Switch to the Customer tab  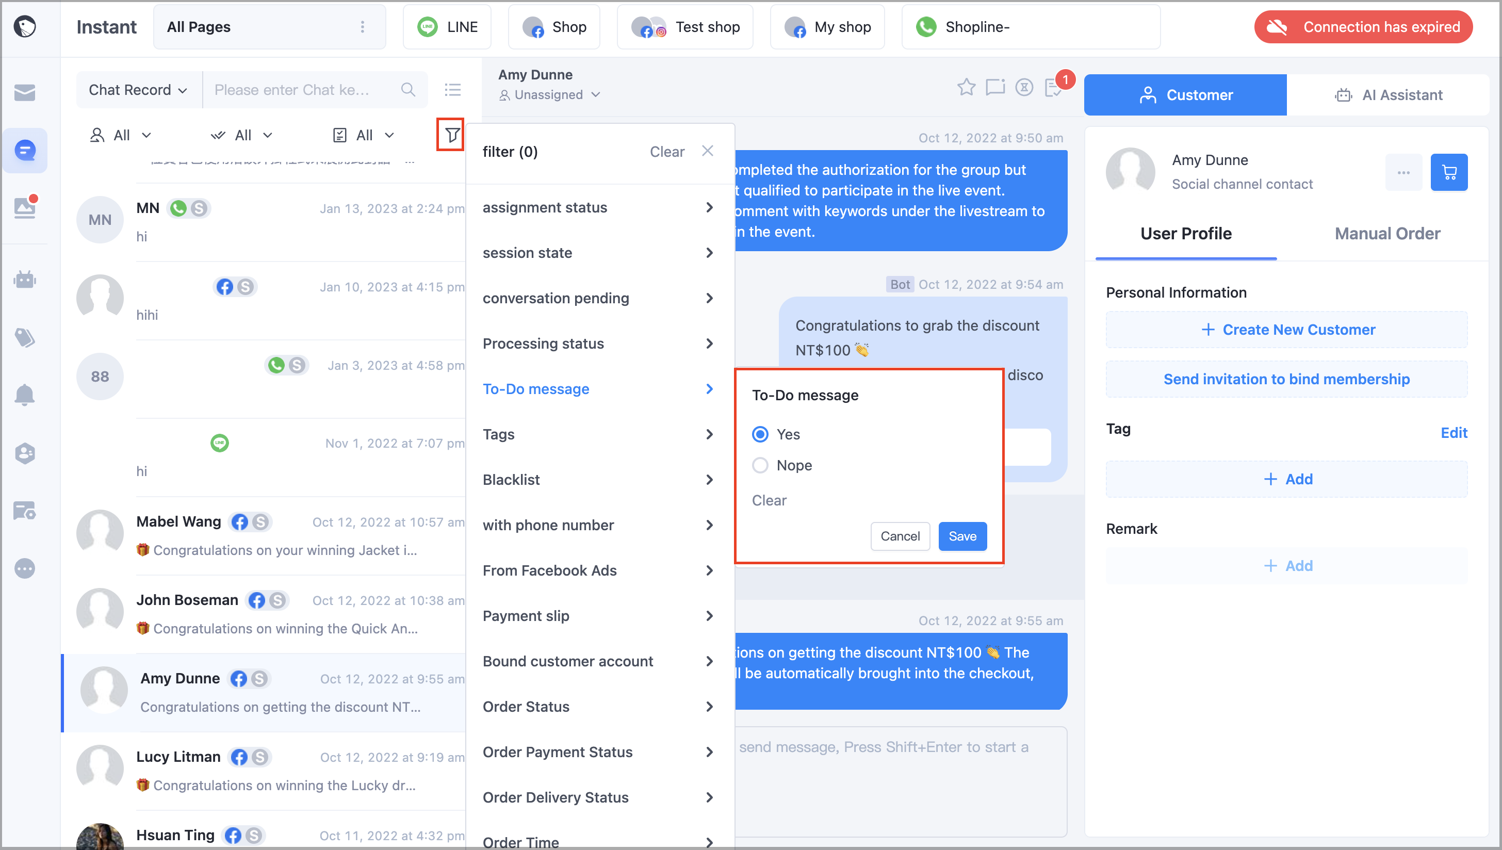(x=1185, y=94)
